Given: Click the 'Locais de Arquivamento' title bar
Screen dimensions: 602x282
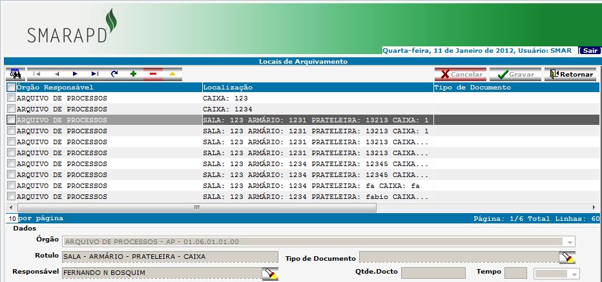Looking at the screenshot, I should coord(303,61).
